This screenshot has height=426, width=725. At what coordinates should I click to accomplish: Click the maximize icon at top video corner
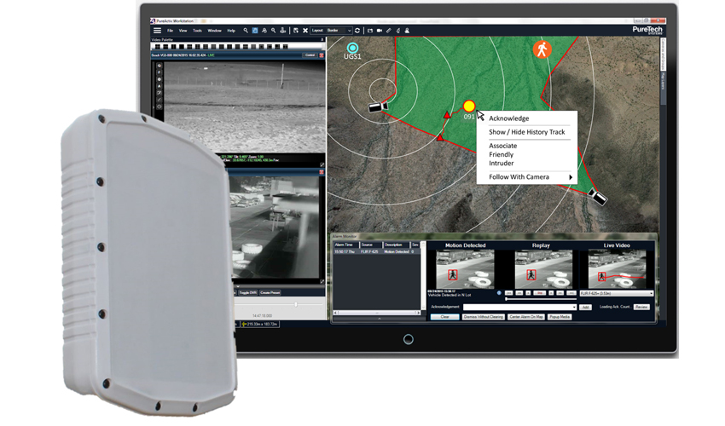(322, 164)
